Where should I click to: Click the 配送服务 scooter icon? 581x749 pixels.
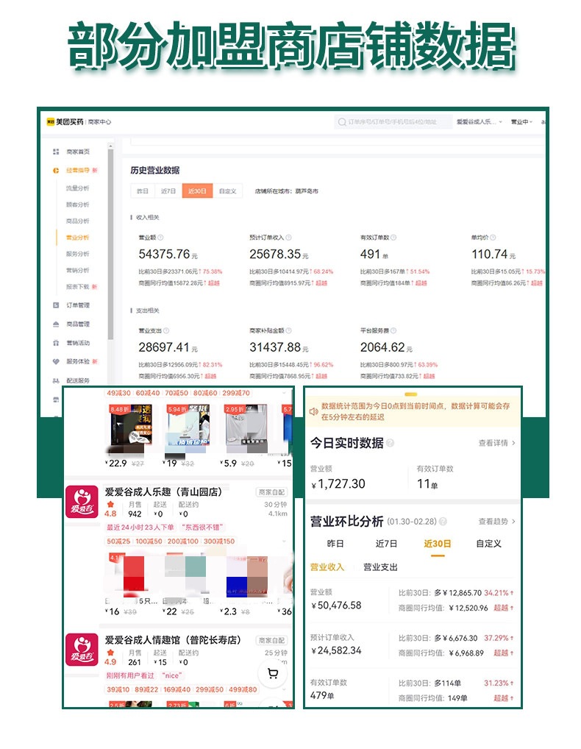[x=56, y=380]
